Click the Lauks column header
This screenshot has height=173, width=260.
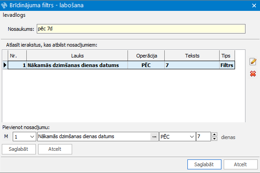pyautogui.click(x=77, y=56)
